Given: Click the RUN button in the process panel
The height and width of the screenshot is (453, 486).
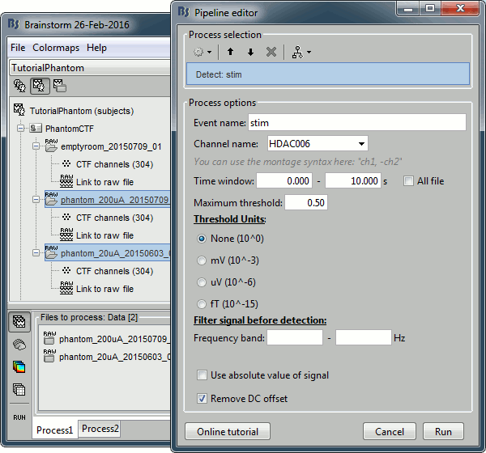Looking at the screenshot, I should click(18, 418).
